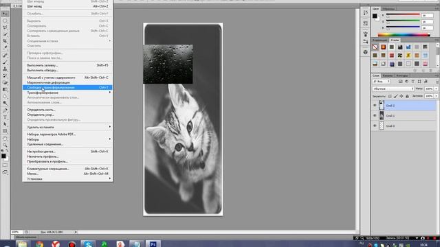The height and width of the screenshot is (247, 440).
Task: Select the Quick Selection tool
Action: click(x=5, y=34)
